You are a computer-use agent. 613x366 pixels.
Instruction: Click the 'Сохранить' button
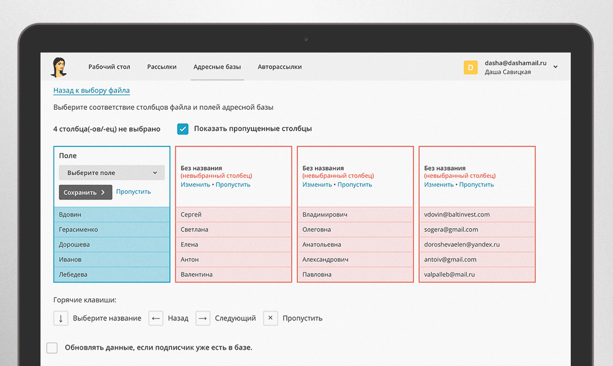85,192
